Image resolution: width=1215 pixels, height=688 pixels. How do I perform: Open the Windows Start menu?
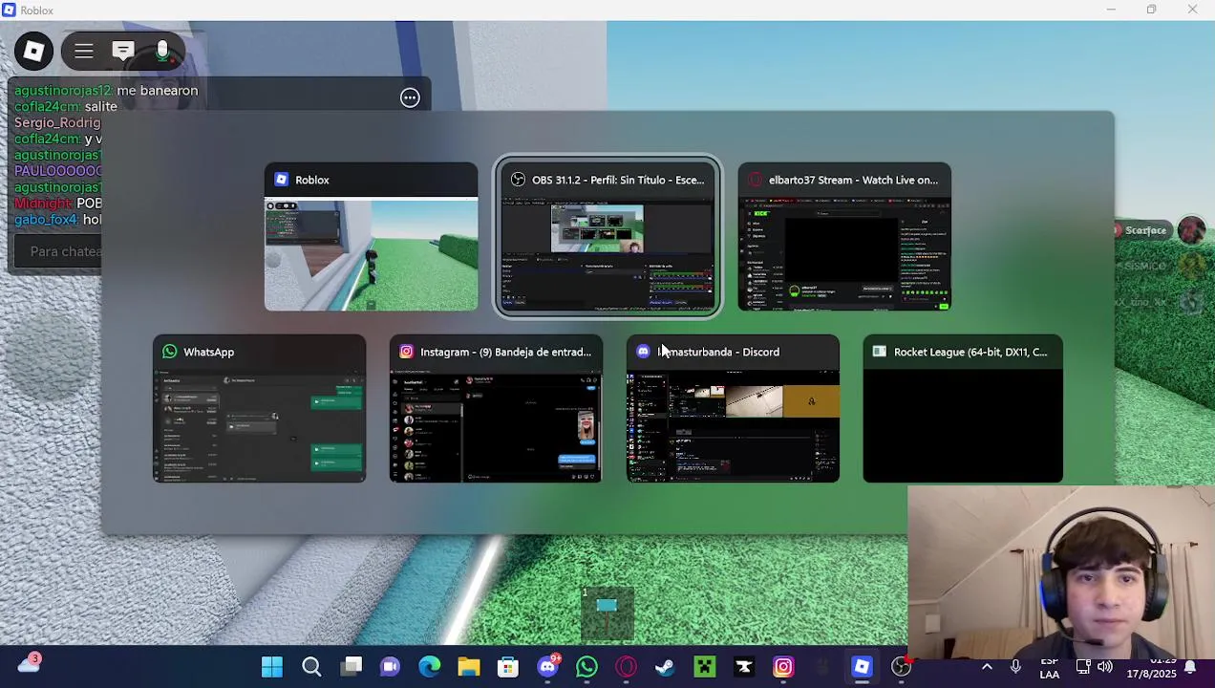[272, 667]
